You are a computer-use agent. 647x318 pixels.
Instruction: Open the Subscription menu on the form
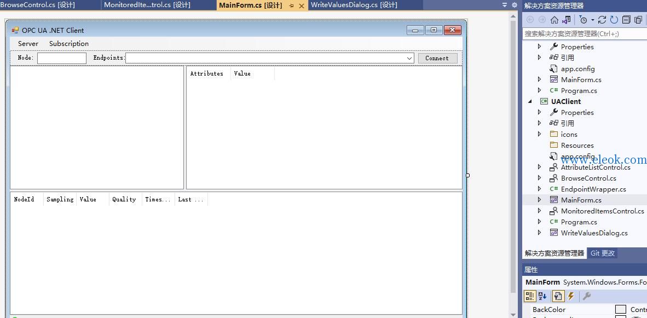click(69, 44)
